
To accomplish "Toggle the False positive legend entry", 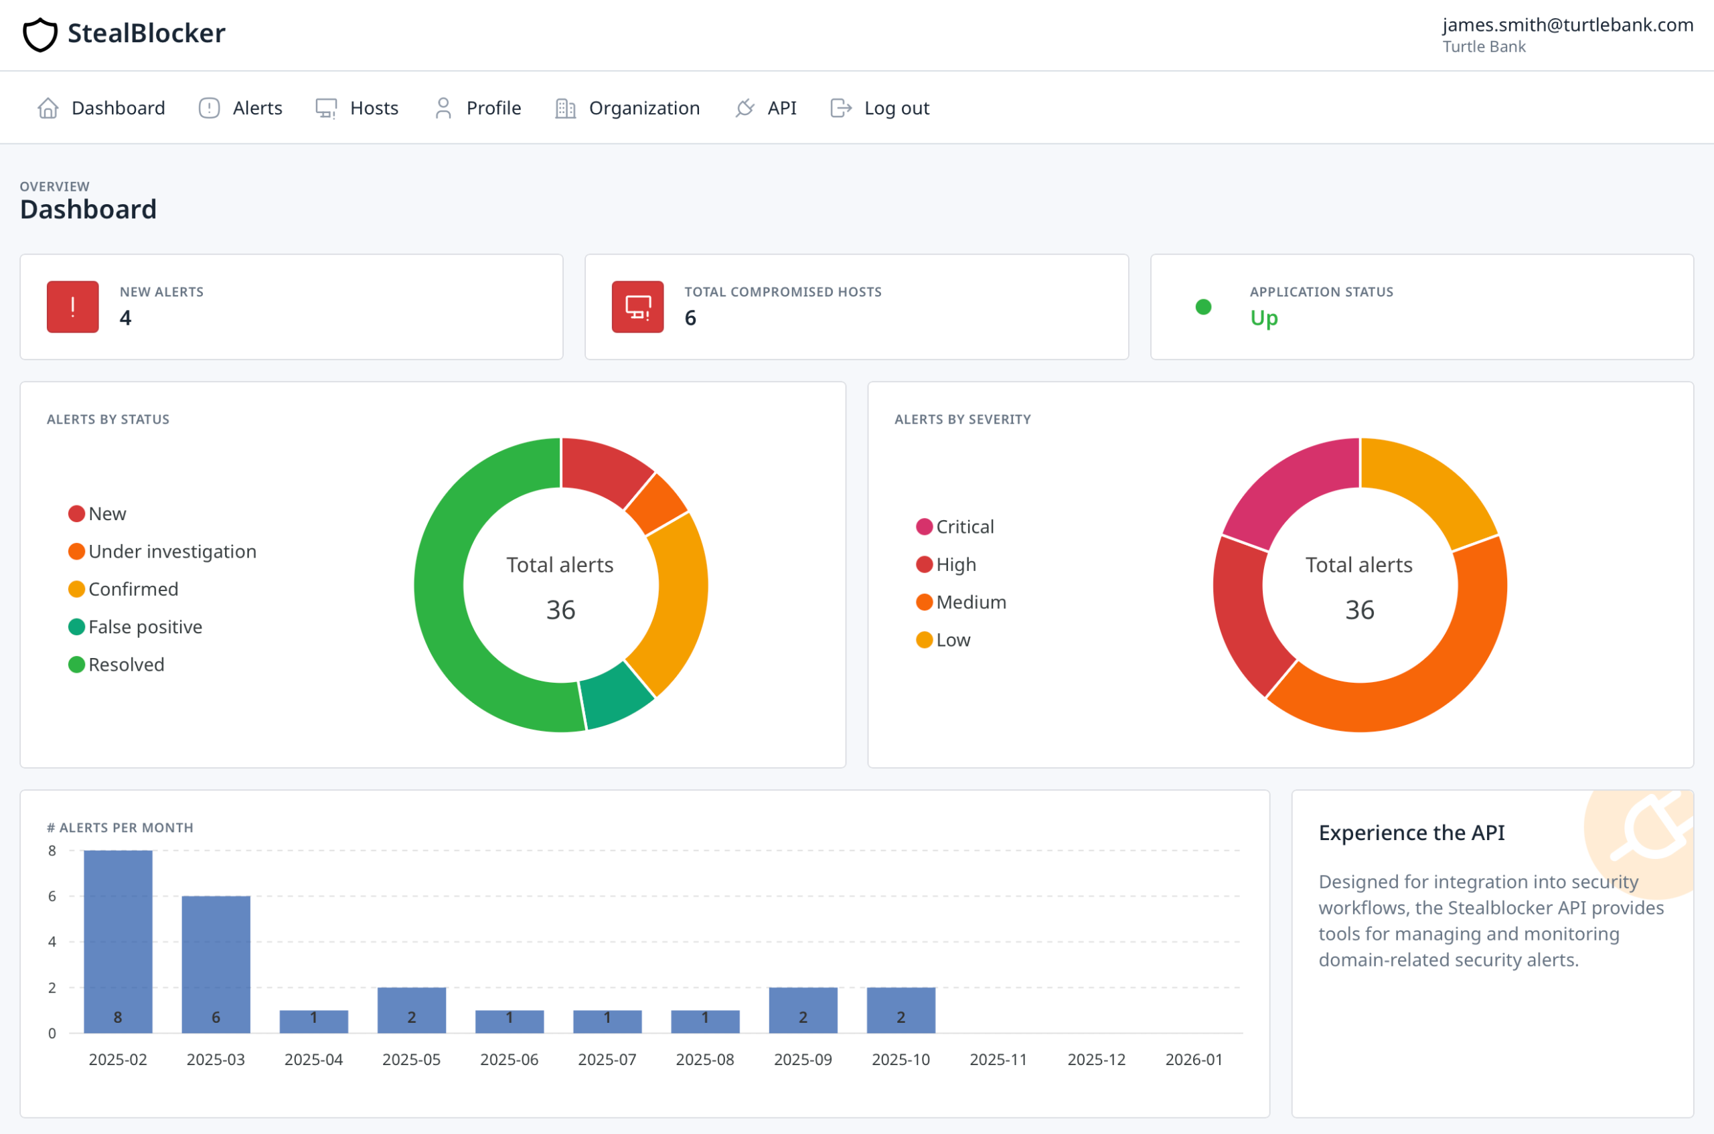I will (x=145, y=627).
